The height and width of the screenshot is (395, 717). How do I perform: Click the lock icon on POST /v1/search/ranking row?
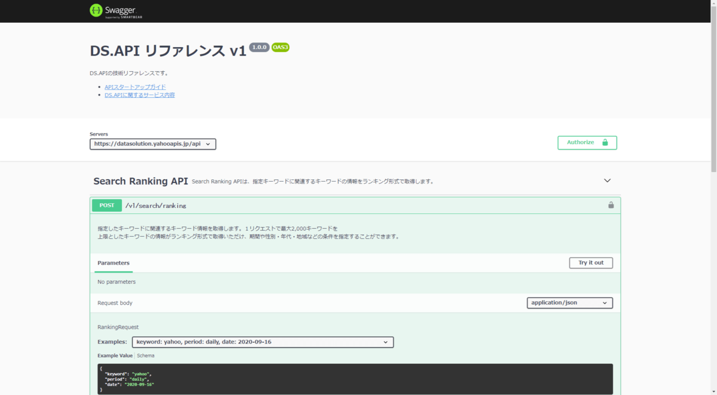[611, 205]
